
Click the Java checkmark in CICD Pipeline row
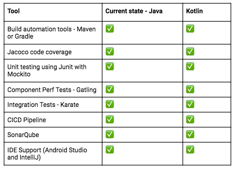tap(110, 119)
